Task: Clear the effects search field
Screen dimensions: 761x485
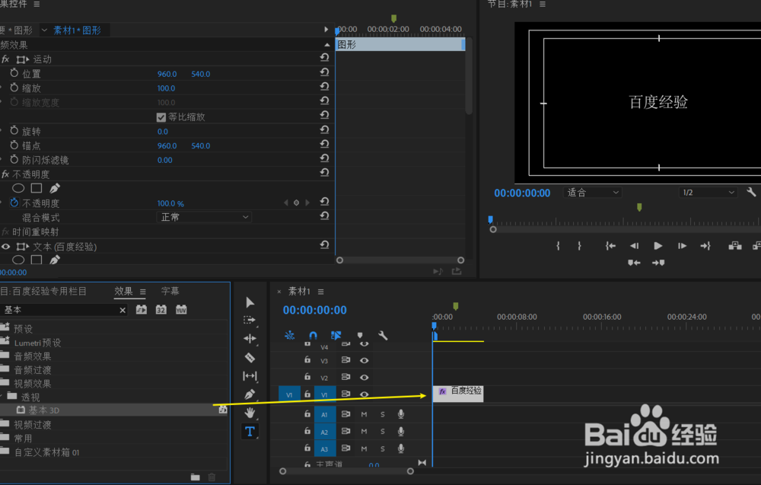Action: [123, 310]
